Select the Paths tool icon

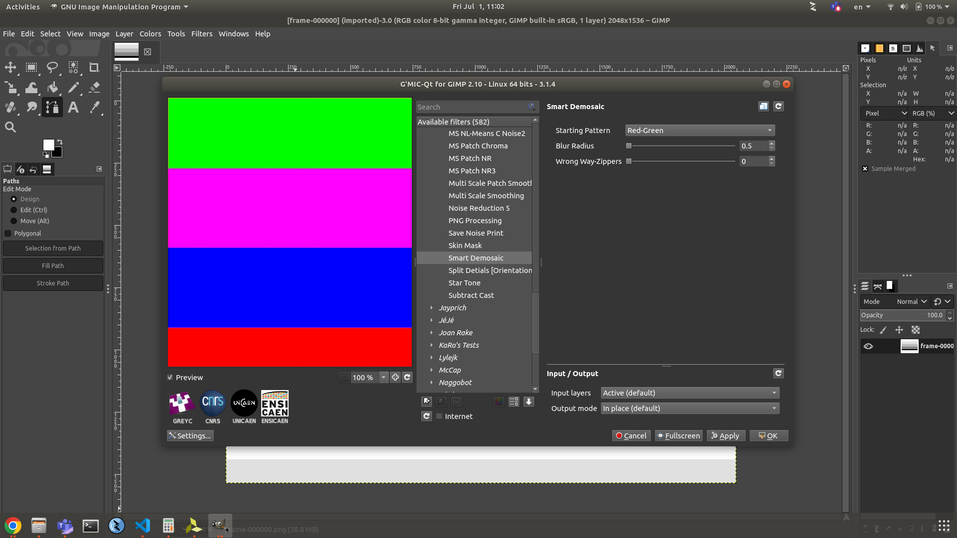52,108
